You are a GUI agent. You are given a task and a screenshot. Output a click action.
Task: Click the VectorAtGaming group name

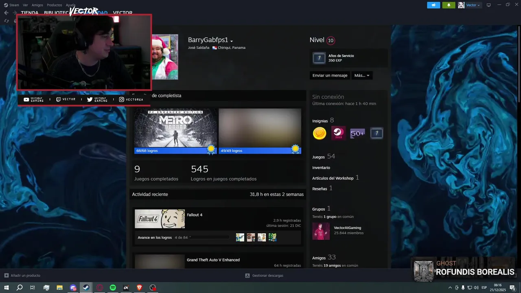coord(347,227)
